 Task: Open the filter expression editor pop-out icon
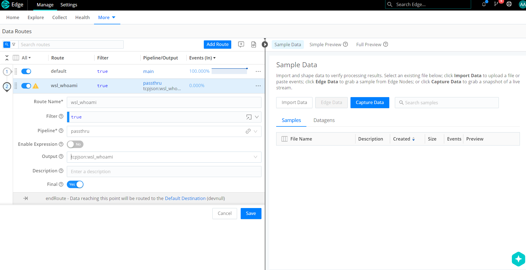[x=249, y=117]
